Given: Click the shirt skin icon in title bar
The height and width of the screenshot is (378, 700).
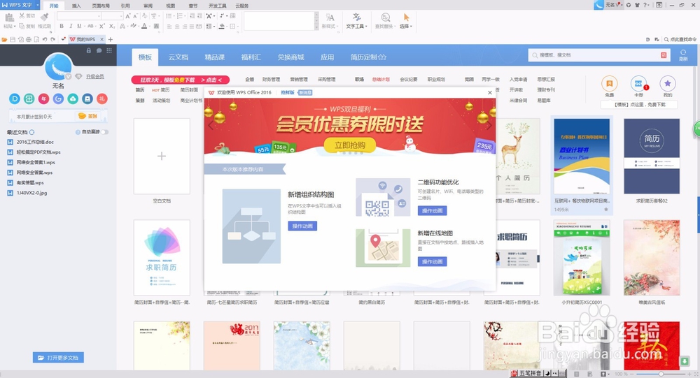Looking at the screenshot, I should coord(637,5).
